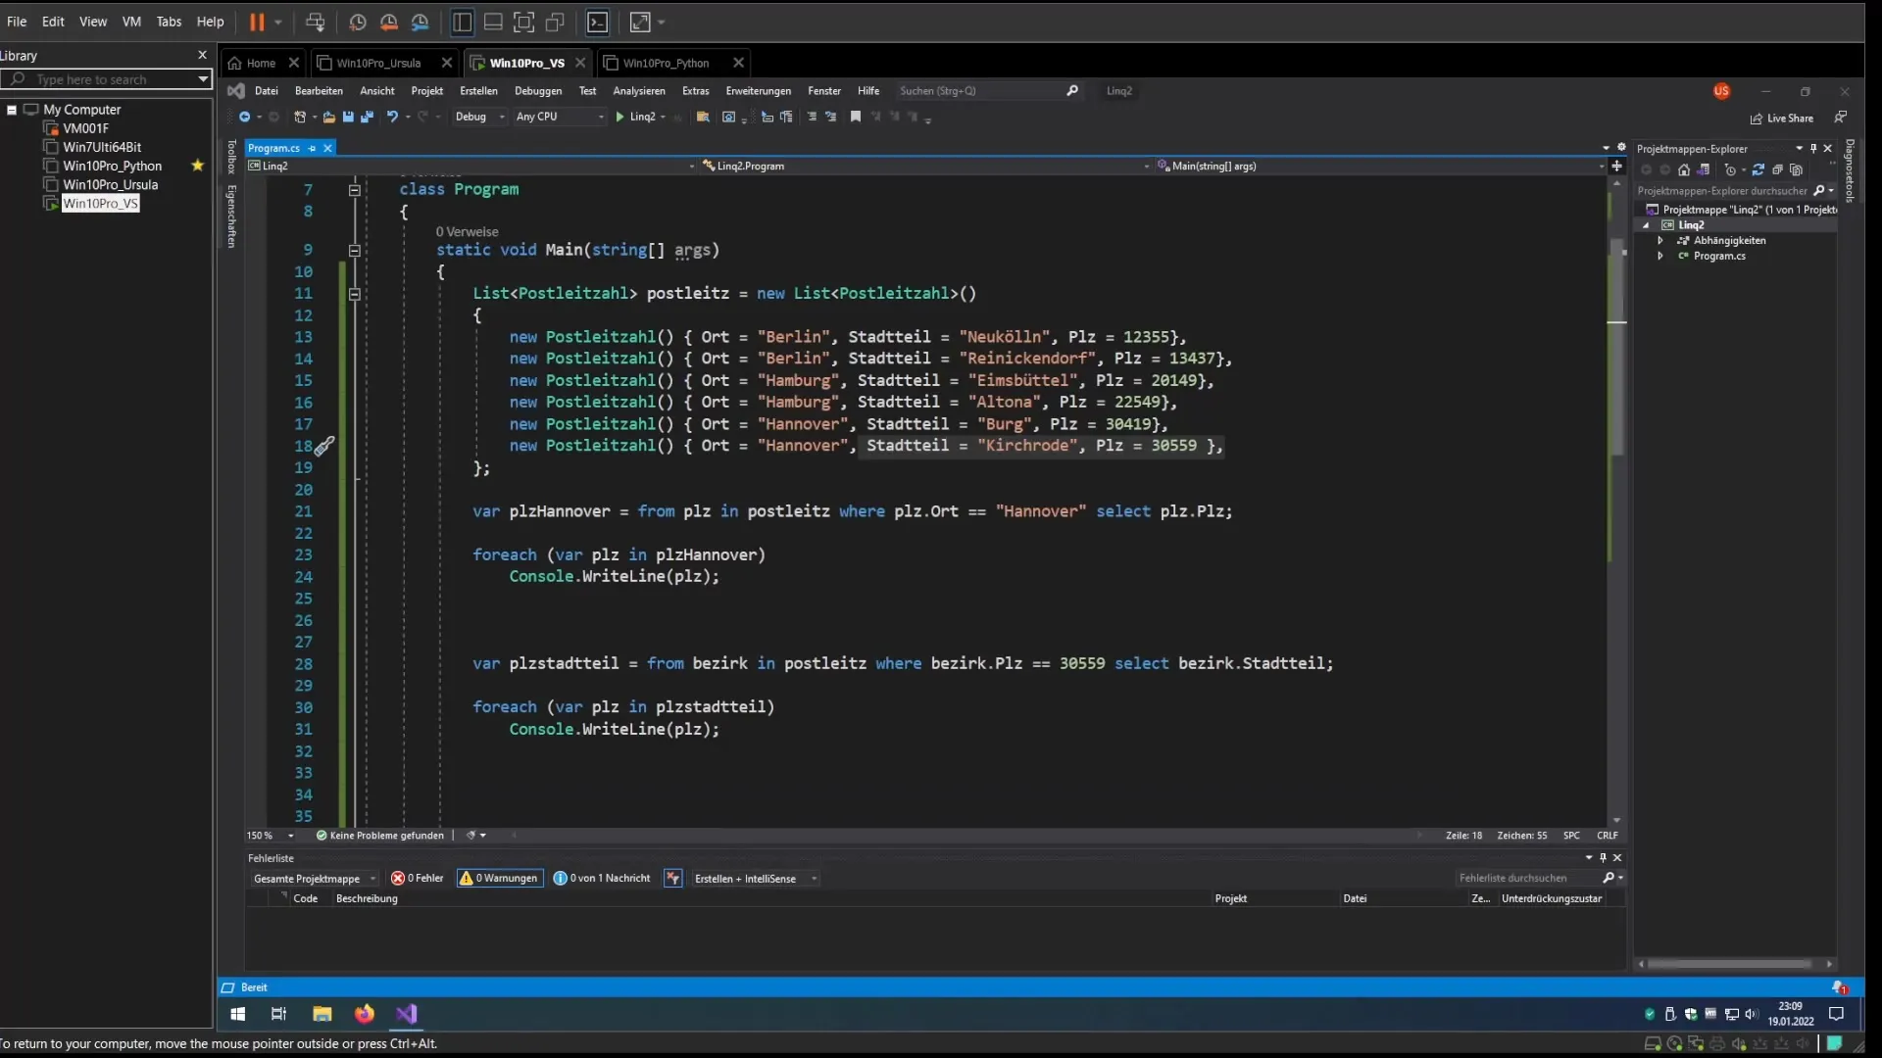This screenshot has width=1882, height=1058.
Task: Toggle favorite star on Win10Pro_Python
Action: [x=197, y=166]
